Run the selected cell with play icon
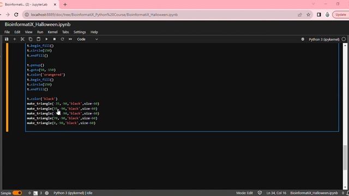The width and height of the screenshot is (349, 196). click(46, 39)
